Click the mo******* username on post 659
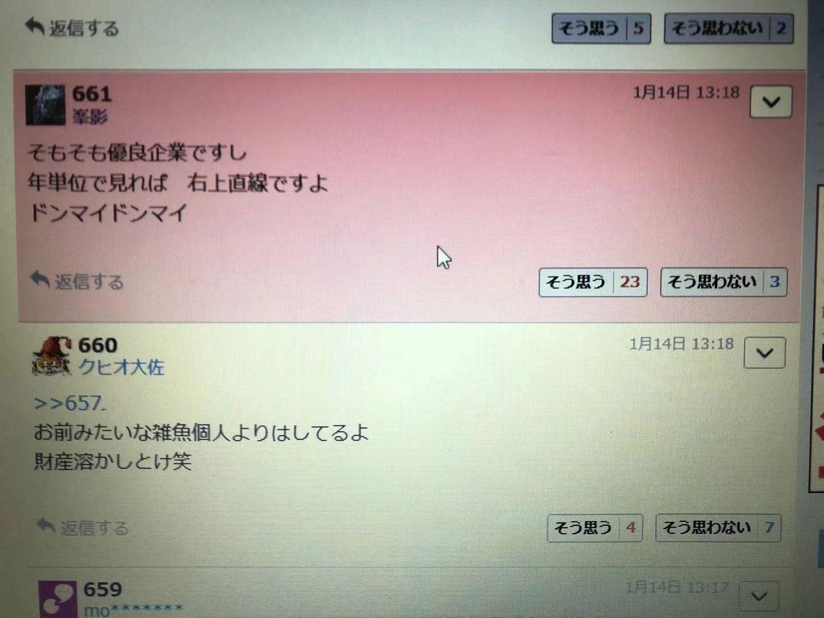The image size is (824, 618). click(x=133, y=609)
